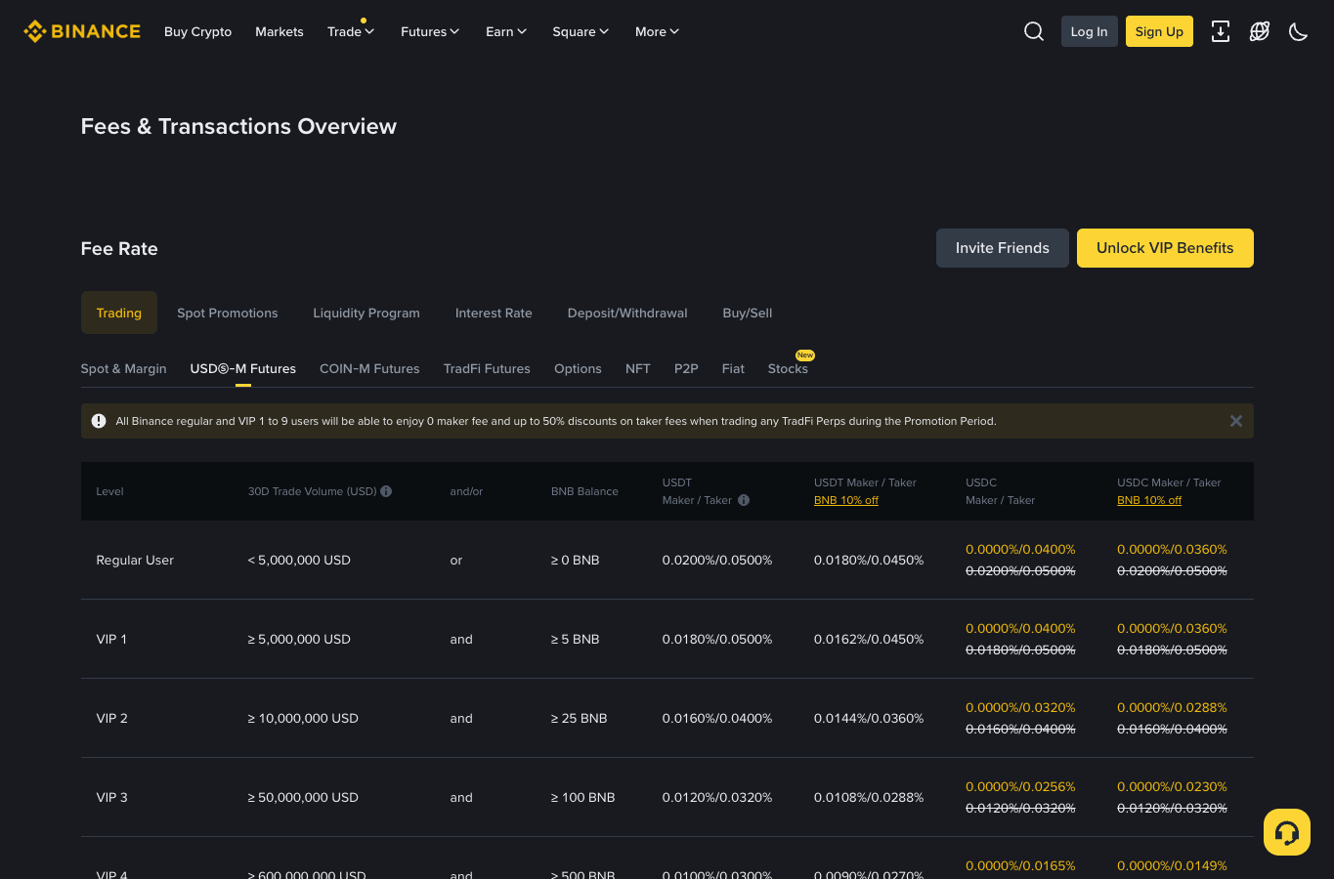The width and height of the screenshot is (1334, 879).
Task: Toggle dark mode moon icon
Action: (x=1299, y=31)
